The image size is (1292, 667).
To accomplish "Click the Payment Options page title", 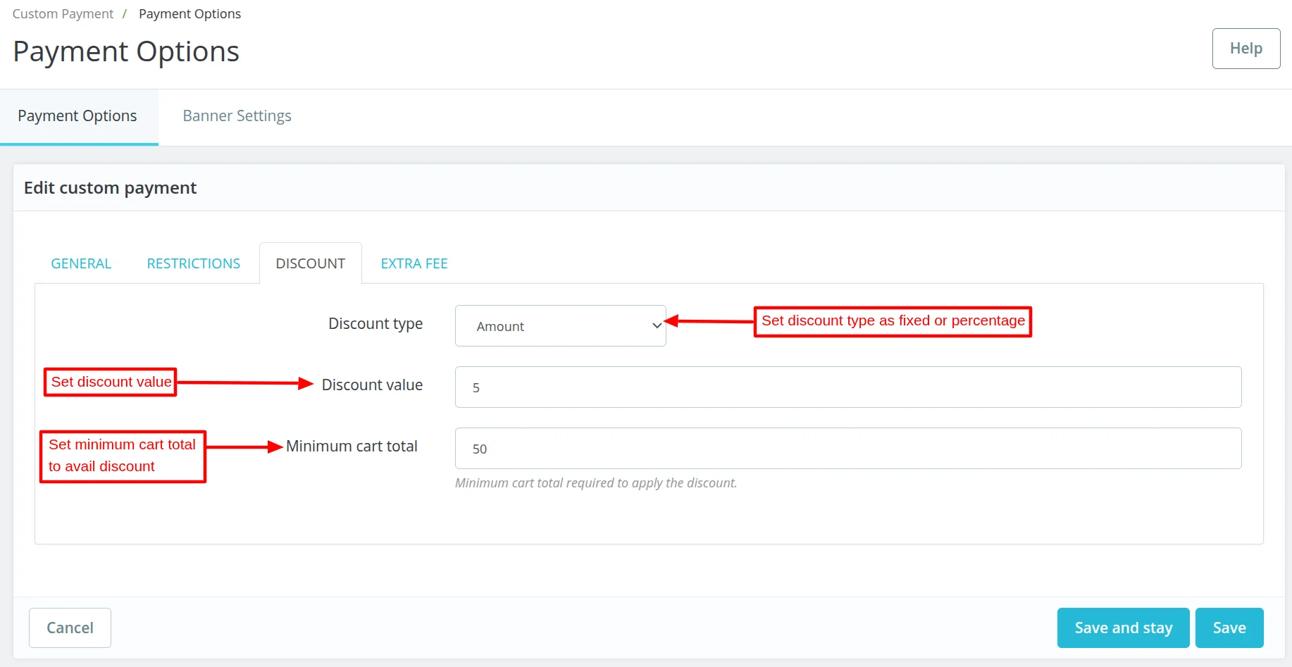I will 126,52.
